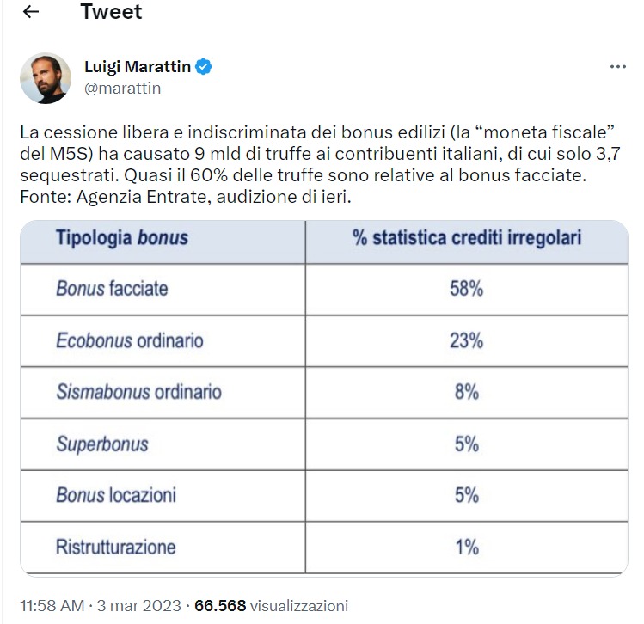Click the Tipologia bonus column header
Image resolution: width=644 pixels, height=624 pixels.
[122, 238]
